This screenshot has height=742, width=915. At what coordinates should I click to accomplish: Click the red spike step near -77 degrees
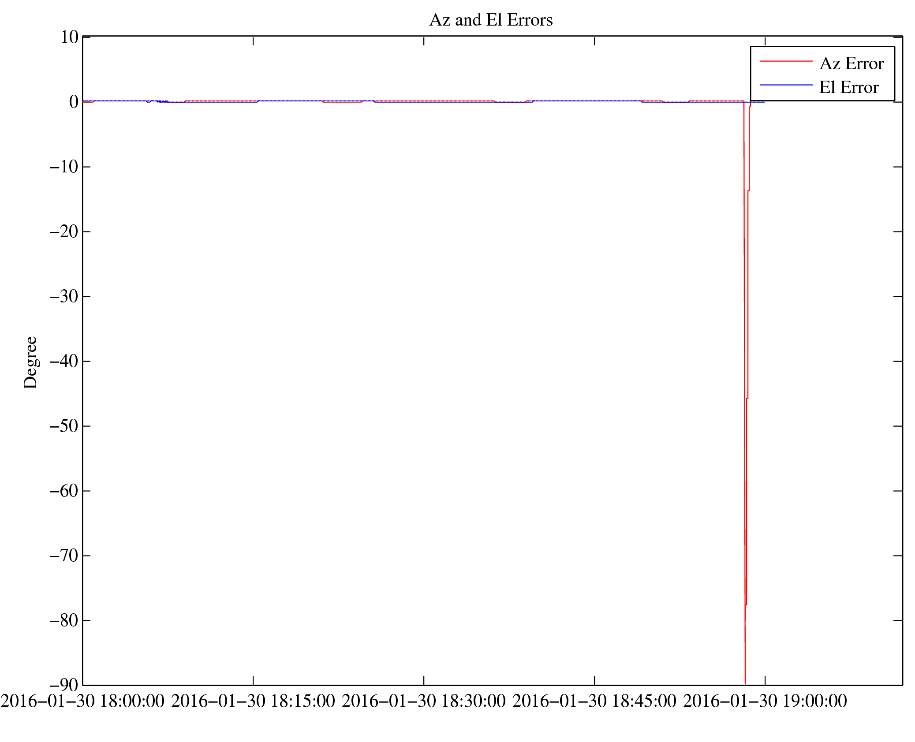(x=746, y=604)
